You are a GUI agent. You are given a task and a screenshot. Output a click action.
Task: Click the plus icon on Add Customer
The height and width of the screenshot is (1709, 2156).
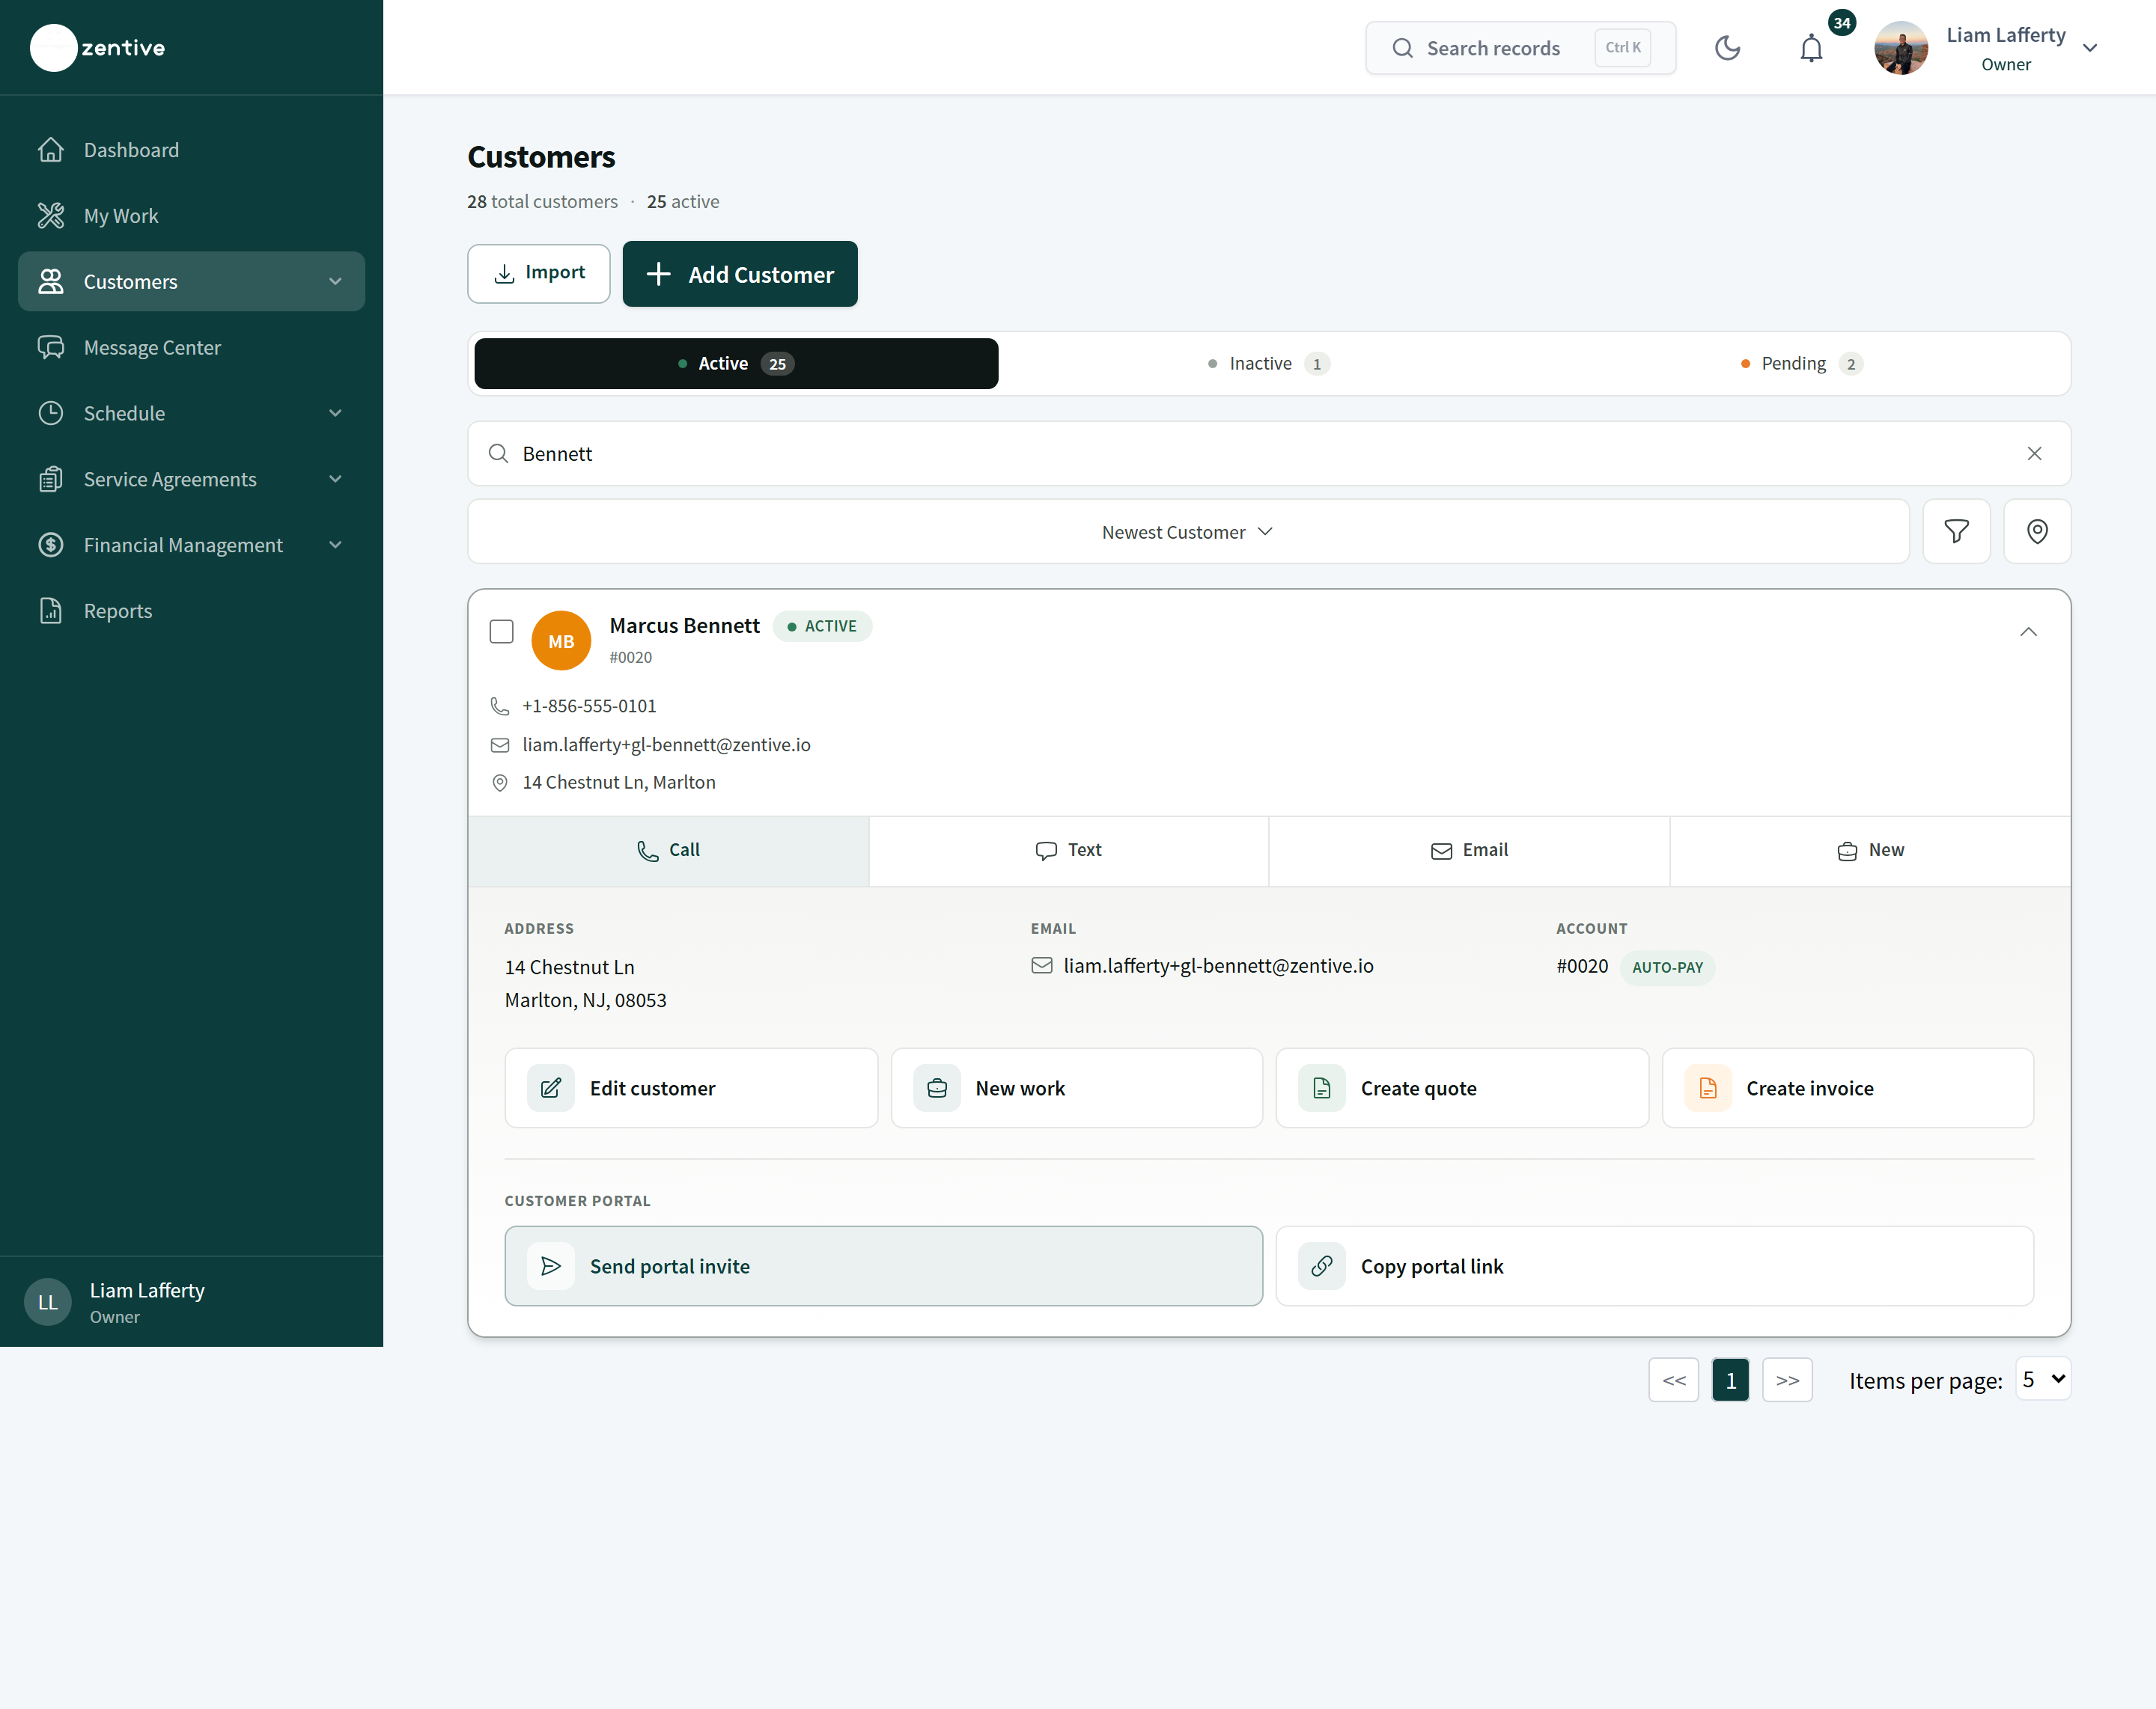[x=658, y=274]
